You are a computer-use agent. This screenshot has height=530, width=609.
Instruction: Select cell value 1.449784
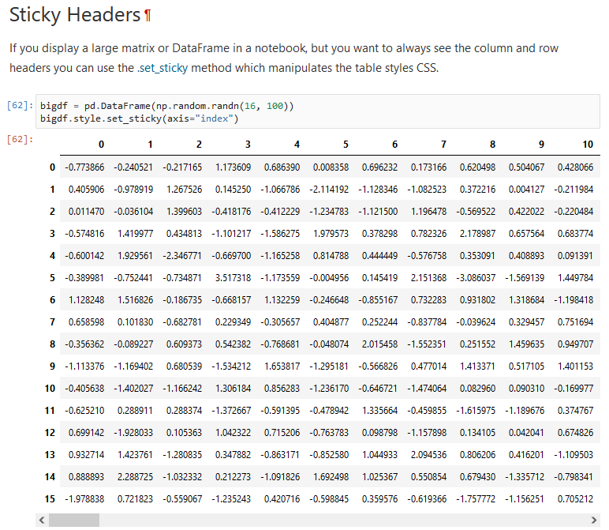[576, 278]
